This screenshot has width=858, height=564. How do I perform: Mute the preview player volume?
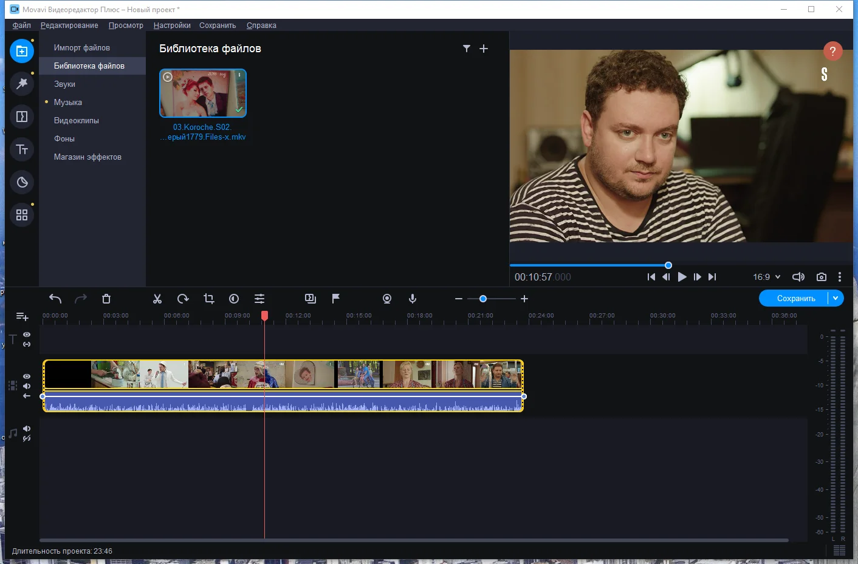(x=798, y=277)
